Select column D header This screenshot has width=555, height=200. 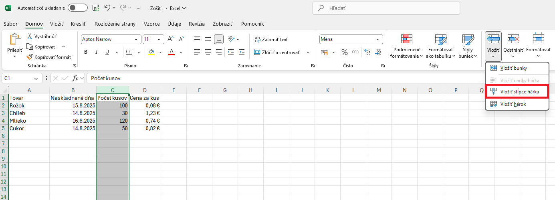click(x=145, y=90)
